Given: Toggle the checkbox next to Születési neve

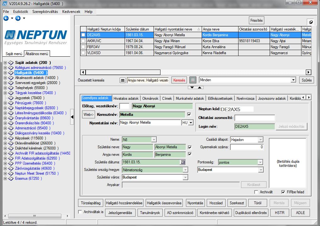Looking at the screenshot, I should [190, 147].
